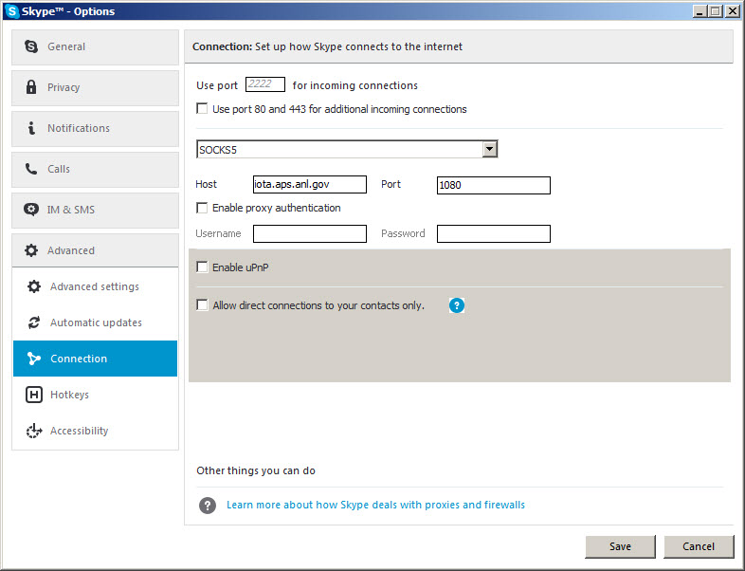Cancel the options dialog

pos(699,546)
